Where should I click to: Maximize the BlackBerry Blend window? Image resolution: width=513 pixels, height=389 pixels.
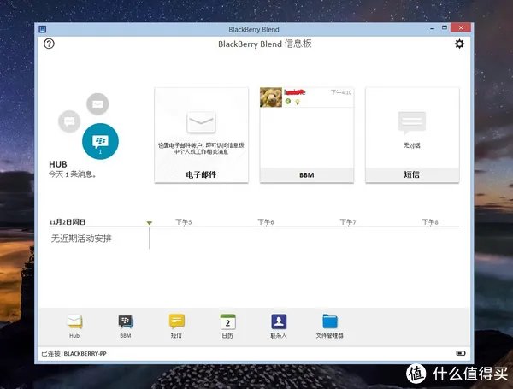click(x=445, y=28)
